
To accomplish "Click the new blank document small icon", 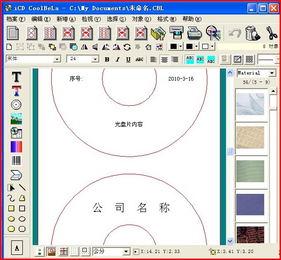I will click(9, 47).
